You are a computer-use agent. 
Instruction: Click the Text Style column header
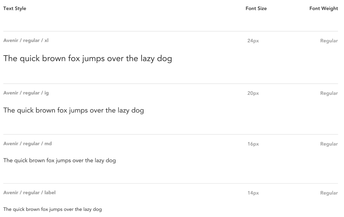click(x=15, y=8)
